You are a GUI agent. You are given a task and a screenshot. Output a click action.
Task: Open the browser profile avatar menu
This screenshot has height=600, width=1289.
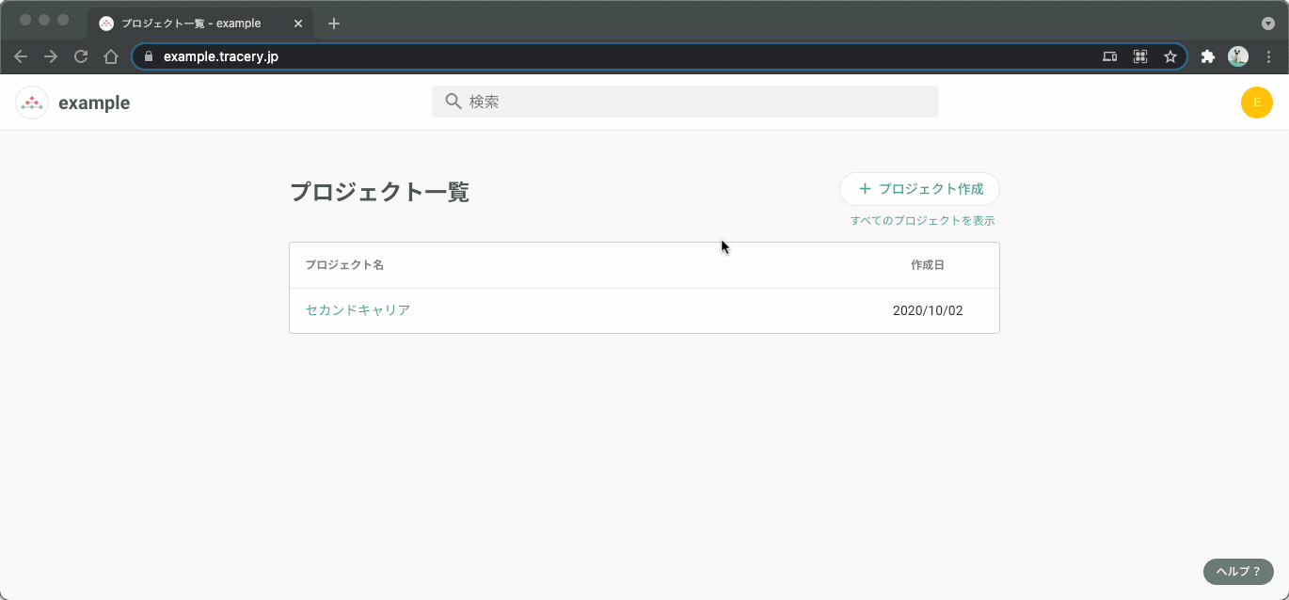click(1238, 56)
